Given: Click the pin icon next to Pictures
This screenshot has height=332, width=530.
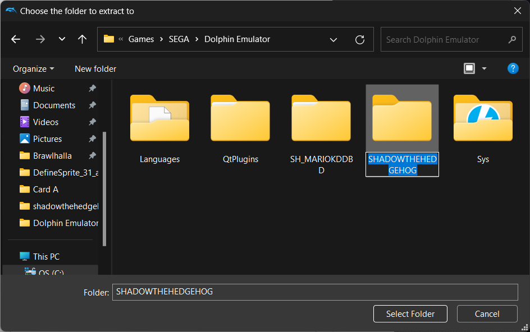Looking at the screenshot, I should pos(92,139).
